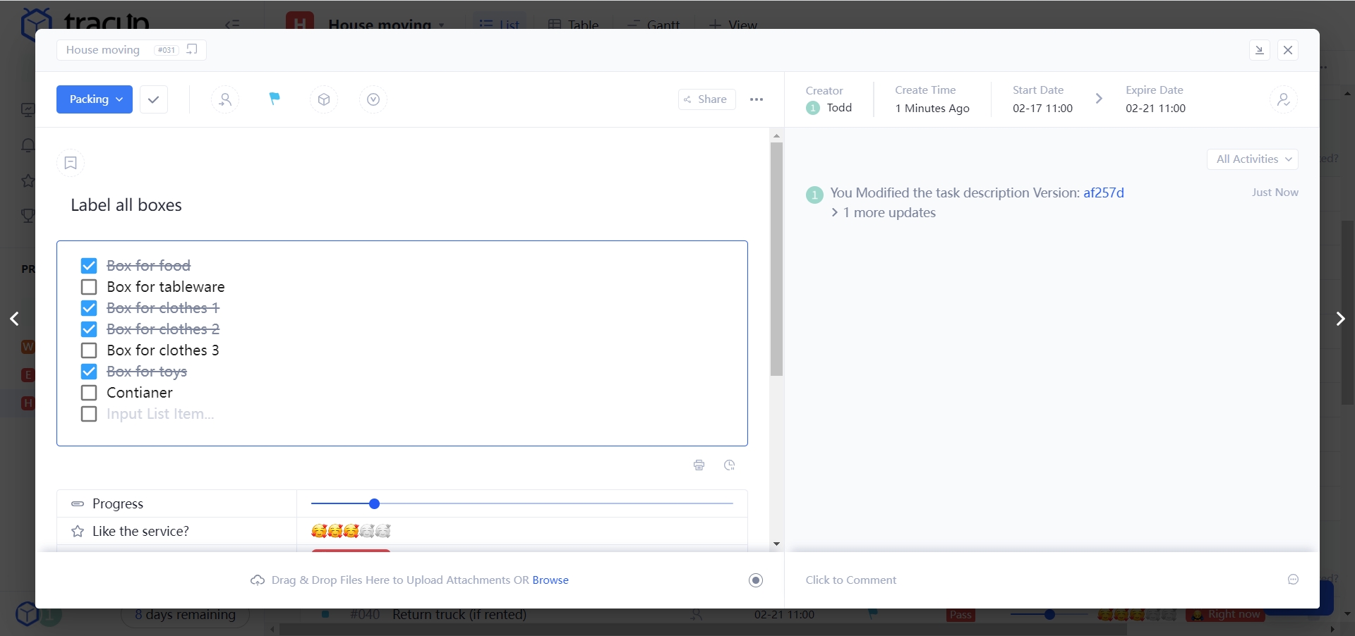Click the circled clock icon beside the flag
Screen dimensions: 1355x636
tap(373, 99)
